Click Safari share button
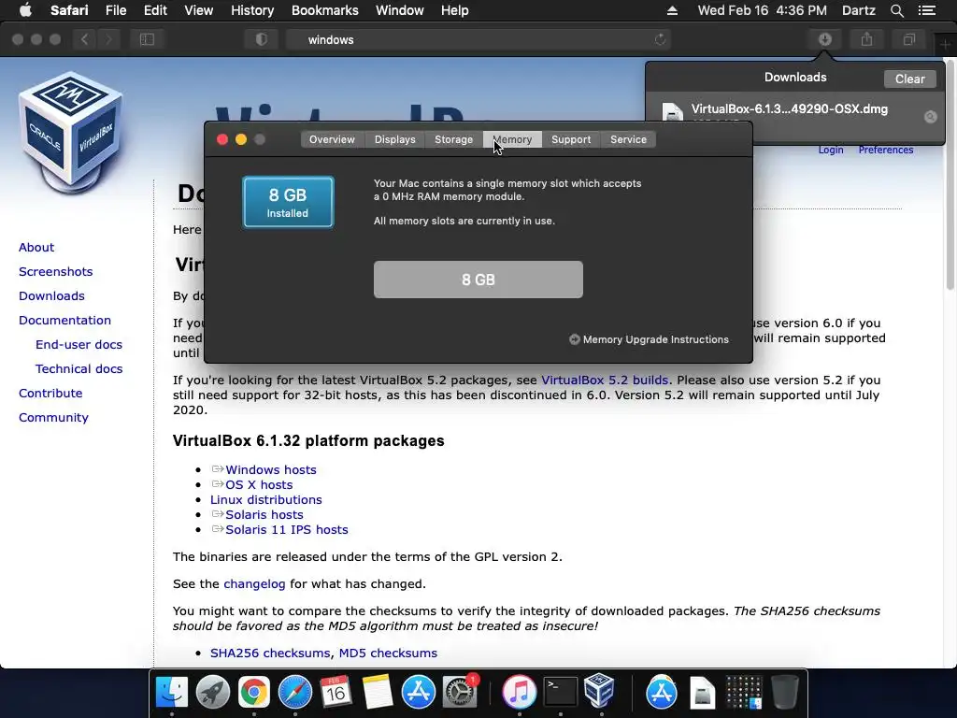 pos(866,39)
